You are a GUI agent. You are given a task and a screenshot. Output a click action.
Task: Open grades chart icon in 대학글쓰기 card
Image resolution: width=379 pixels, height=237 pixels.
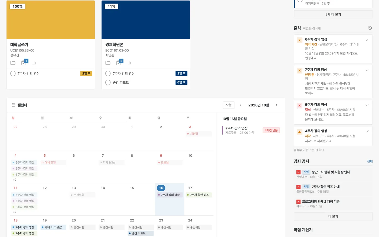coord(34,63)
